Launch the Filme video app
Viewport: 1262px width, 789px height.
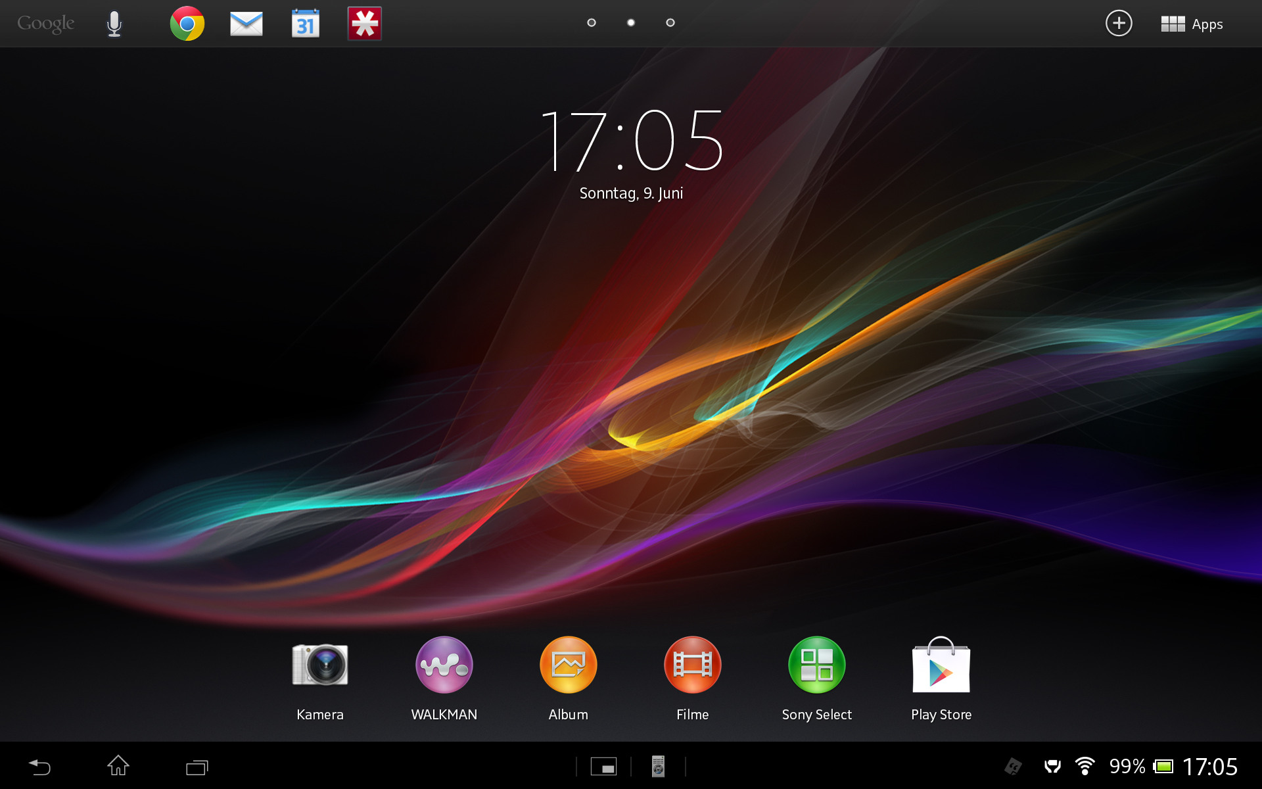[x=693, y=679]
